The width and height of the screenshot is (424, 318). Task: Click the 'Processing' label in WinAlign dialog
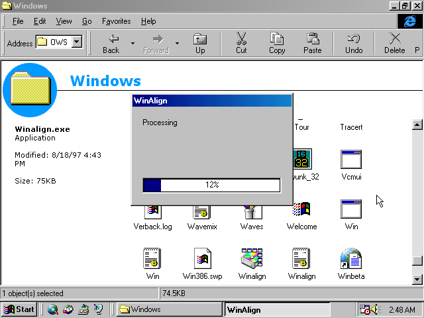(x=160, y=123)
